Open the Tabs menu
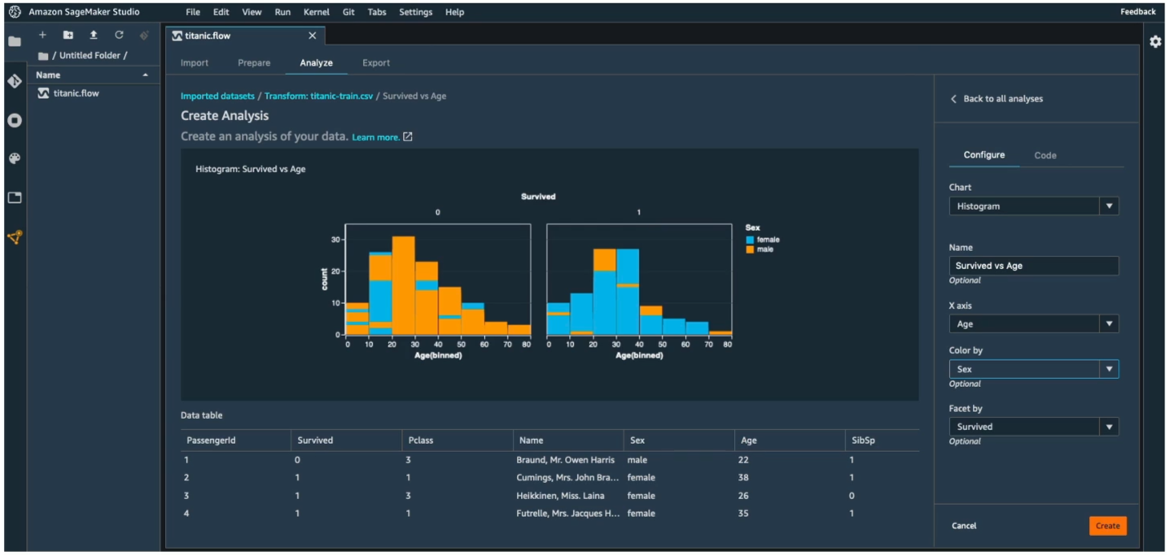The width and height of the screenshot is (1167, 555). pos(377,12)
